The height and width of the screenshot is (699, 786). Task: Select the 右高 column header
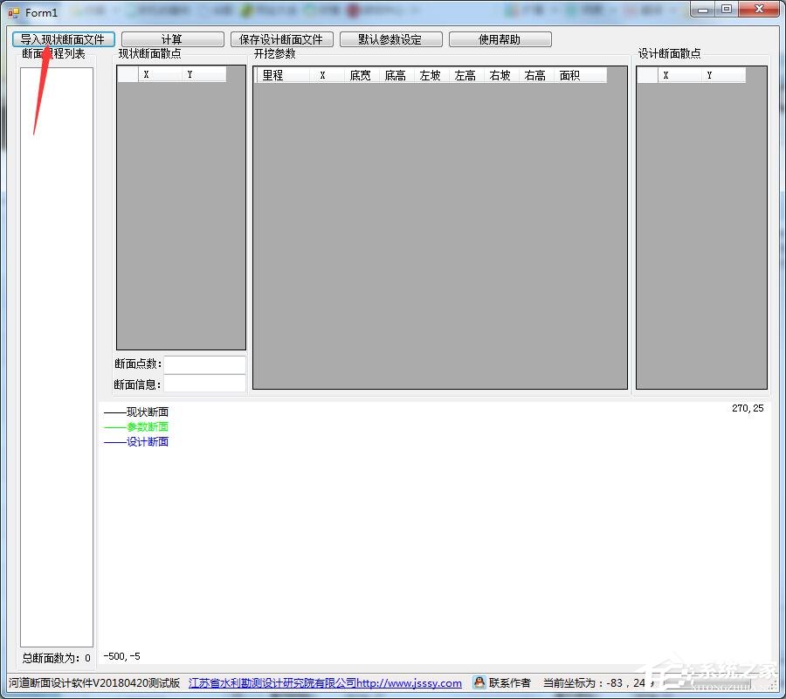pyautogui.click(x=537, y=75)
